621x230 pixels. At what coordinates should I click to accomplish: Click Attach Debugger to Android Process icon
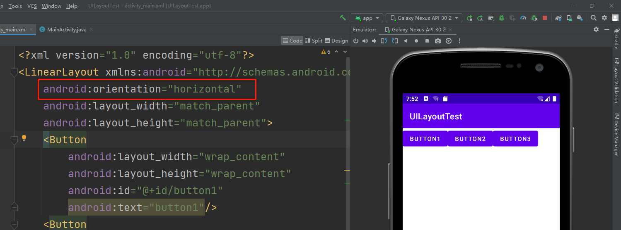pos(534,18)
